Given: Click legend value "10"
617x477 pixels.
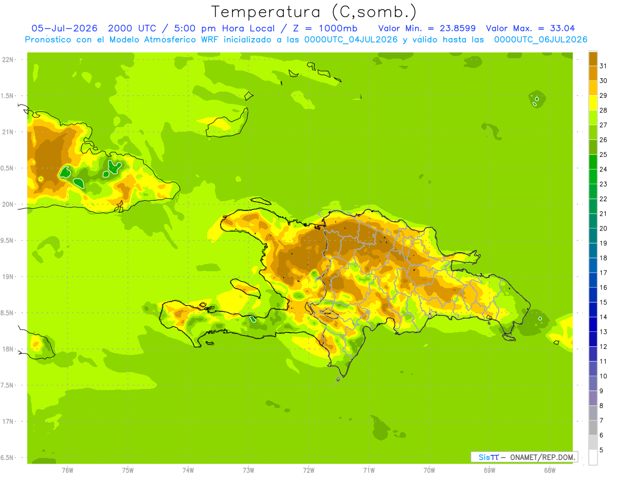Looking at the screenshot, I should tap(603, 376).
